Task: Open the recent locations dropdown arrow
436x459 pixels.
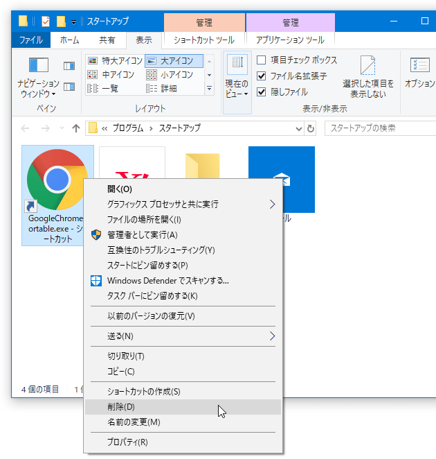Action: pos(62,128)
